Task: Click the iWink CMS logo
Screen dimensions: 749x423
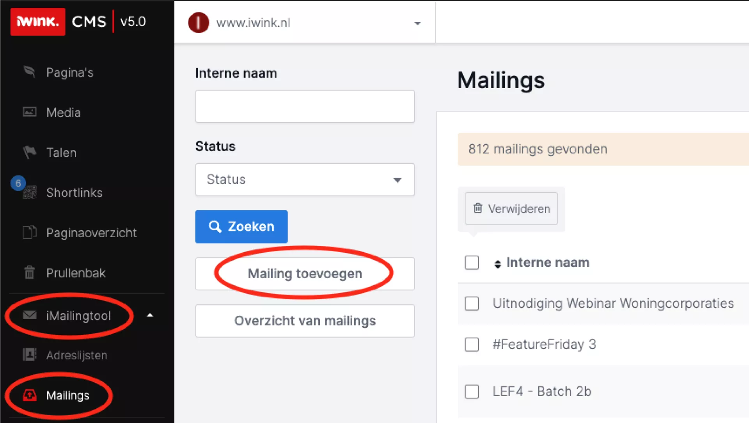Action: tap(38, 22)
